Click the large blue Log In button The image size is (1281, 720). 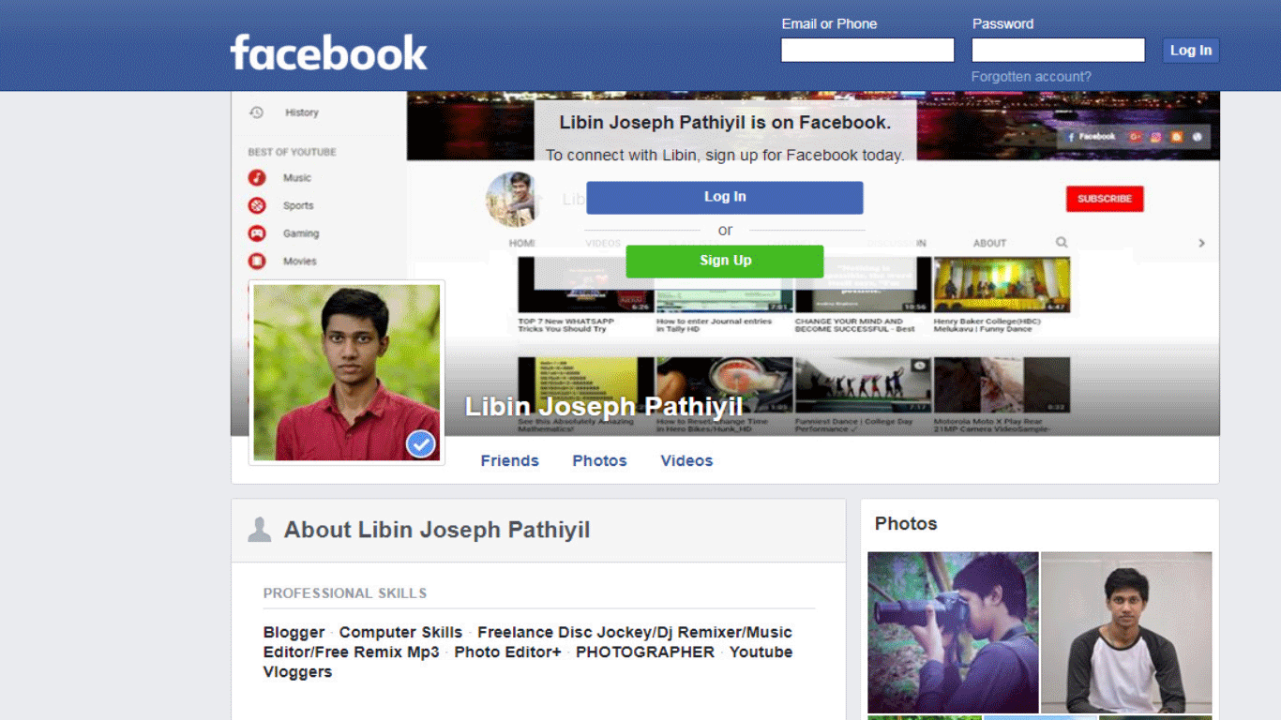point(725,197)
